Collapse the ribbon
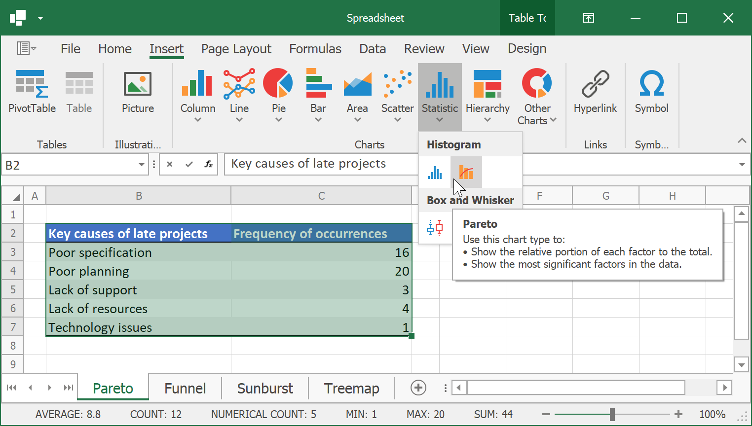Image resolution: width=752 pixels, height=426 pixels. pyautogui.click(x=742, y=141)
